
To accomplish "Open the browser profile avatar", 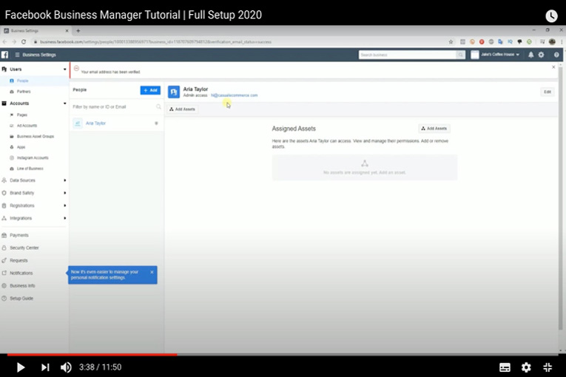I will [x=552, y=42].
